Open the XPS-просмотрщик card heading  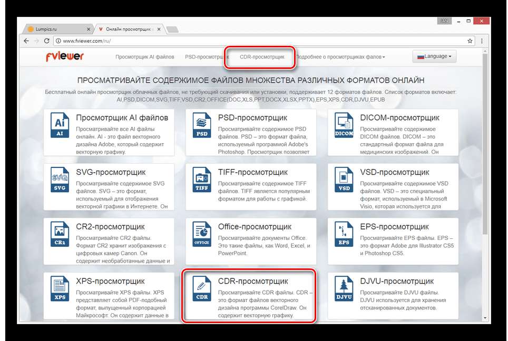tap(110, 281)
